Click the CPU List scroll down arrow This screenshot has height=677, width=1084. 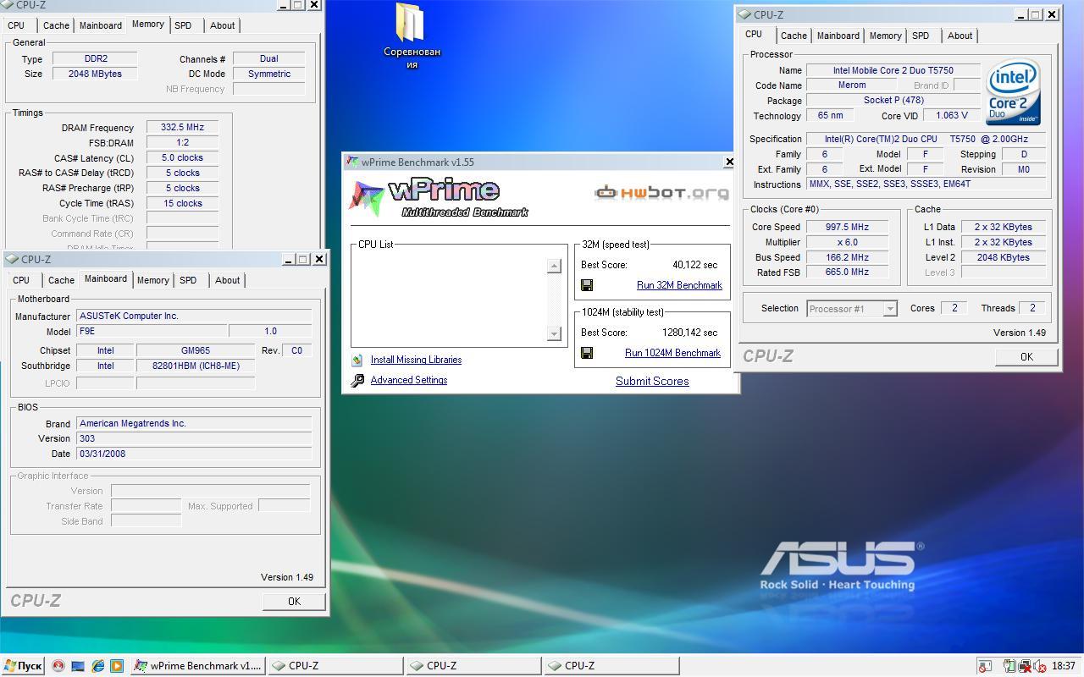pyautogui.click(x=554, y=333)
